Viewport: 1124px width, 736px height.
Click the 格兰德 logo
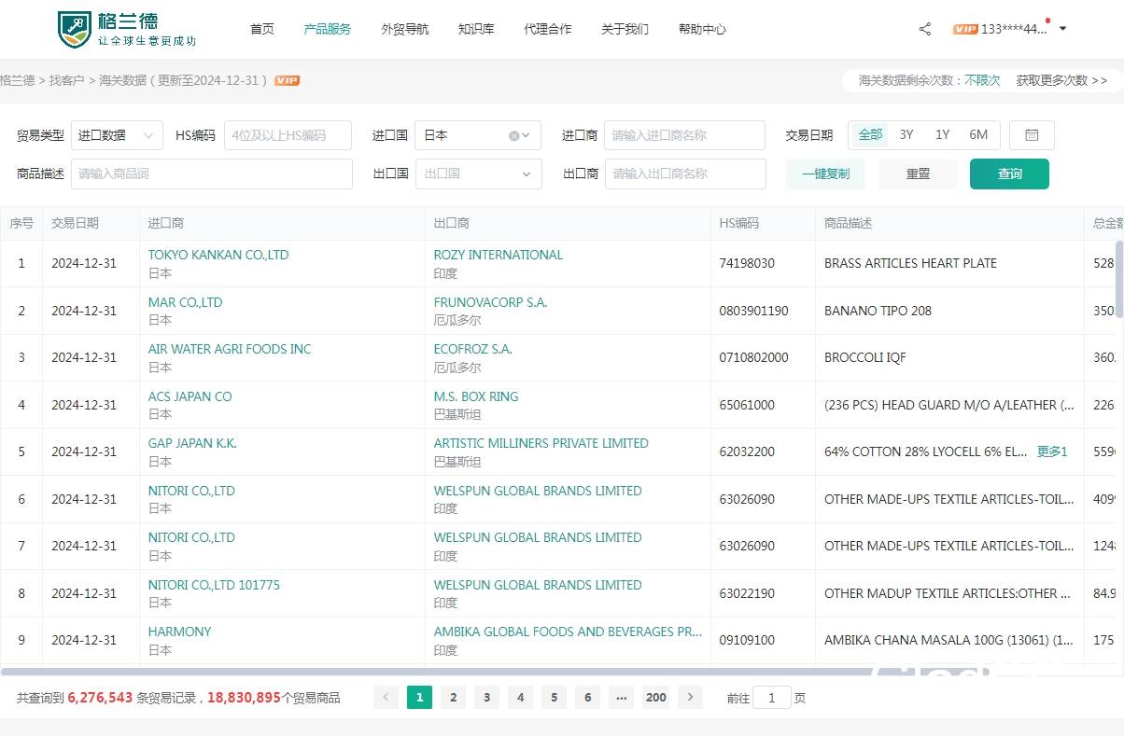coord(127,29)
